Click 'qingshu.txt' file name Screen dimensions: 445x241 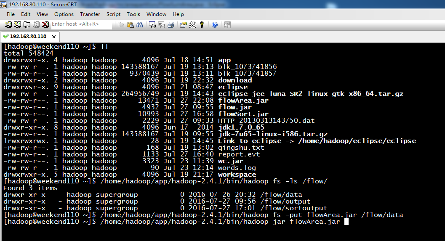[x=241, y=148]
